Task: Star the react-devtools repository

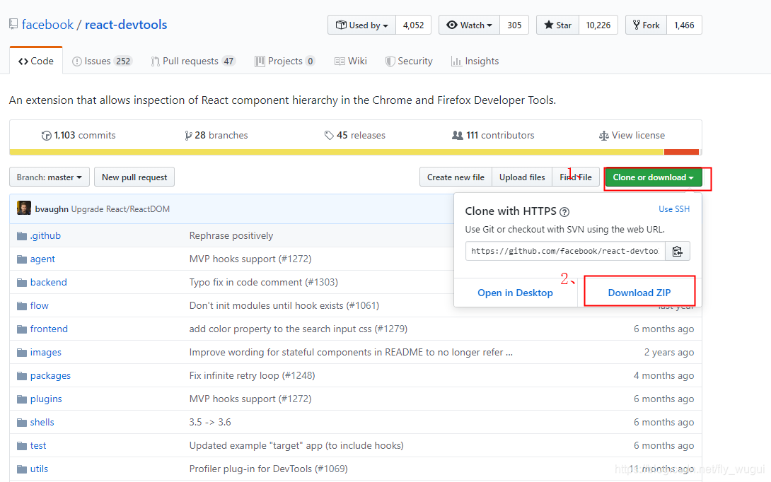Action: (557, 25)
